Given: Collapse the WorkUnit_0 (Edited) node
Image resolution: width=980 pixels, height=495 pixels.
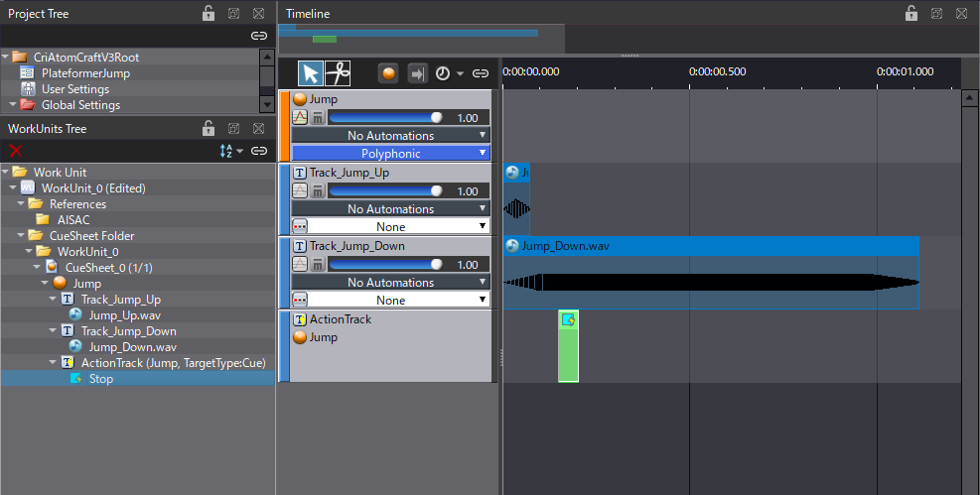Looking at the screenshot, I should (13, 187).
